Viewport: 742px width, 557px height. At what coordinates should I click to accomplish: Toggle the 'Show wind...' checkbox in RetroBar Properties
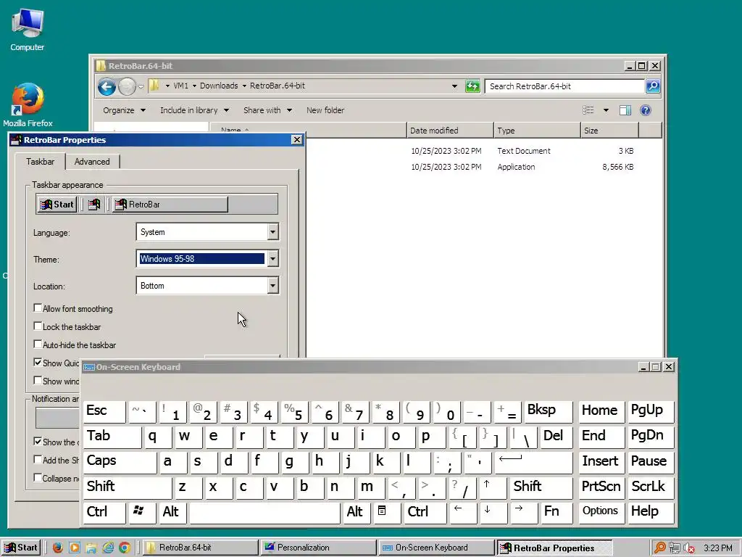(38, 380)
